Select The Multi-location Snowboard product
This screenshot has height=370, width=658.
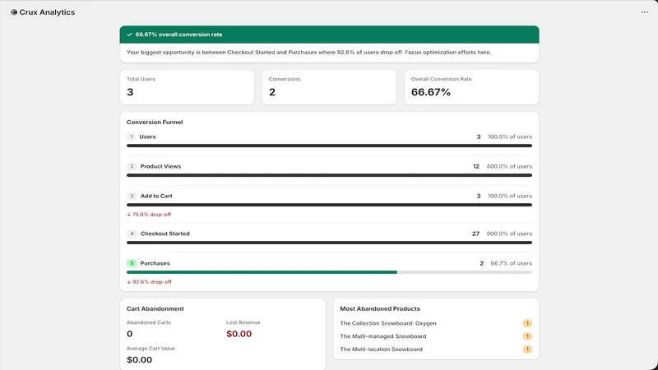coord(381,349)
